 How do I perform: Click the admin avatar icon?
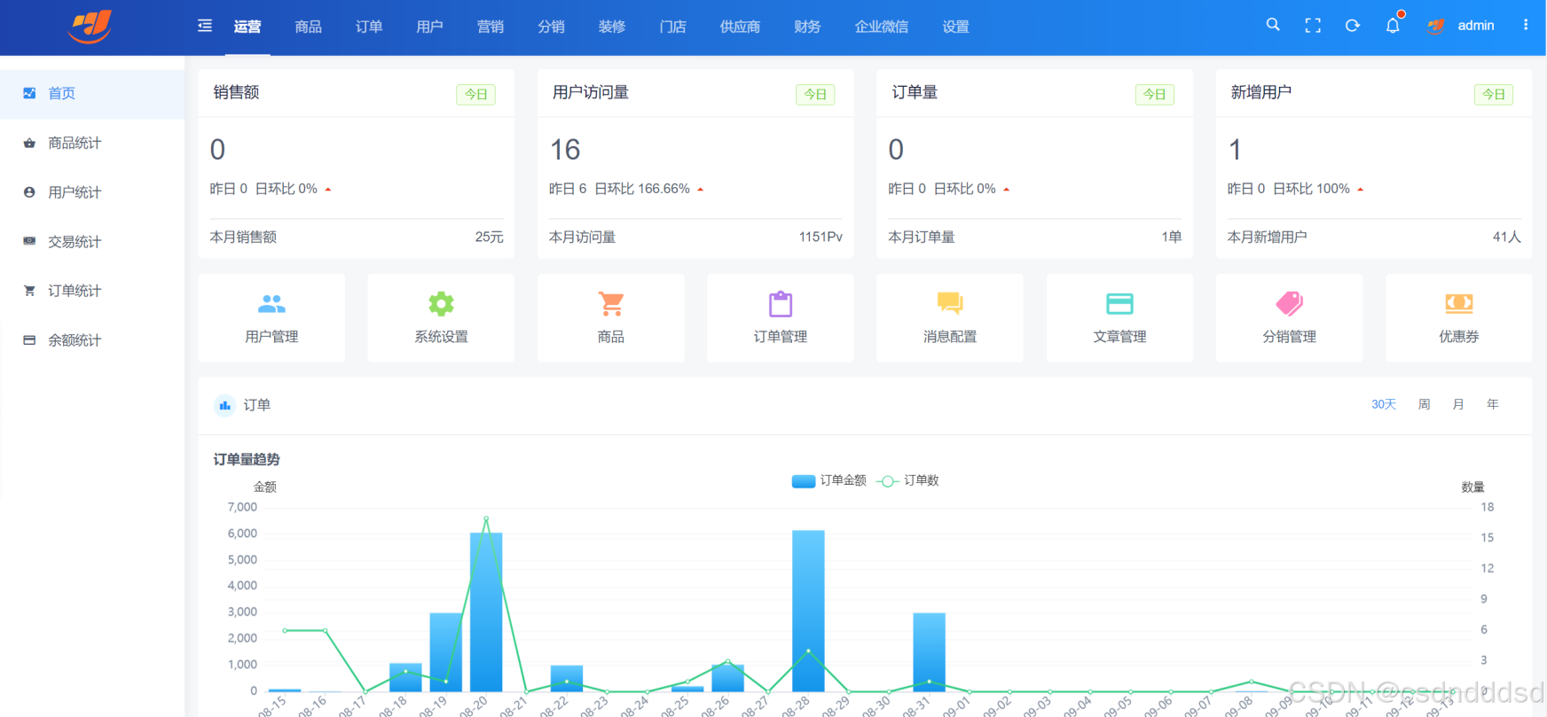(1436, 26)
